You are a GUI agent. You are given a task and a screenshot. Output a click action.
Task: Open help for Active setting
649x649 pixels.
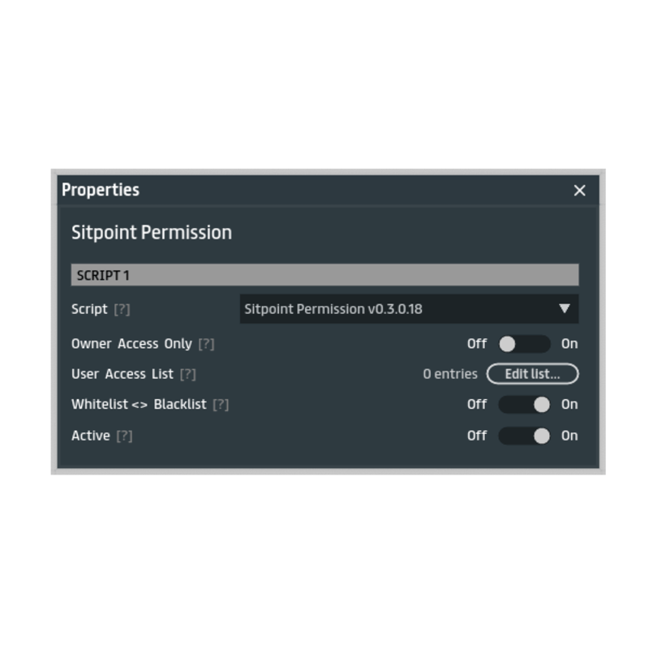click(124, 436)
